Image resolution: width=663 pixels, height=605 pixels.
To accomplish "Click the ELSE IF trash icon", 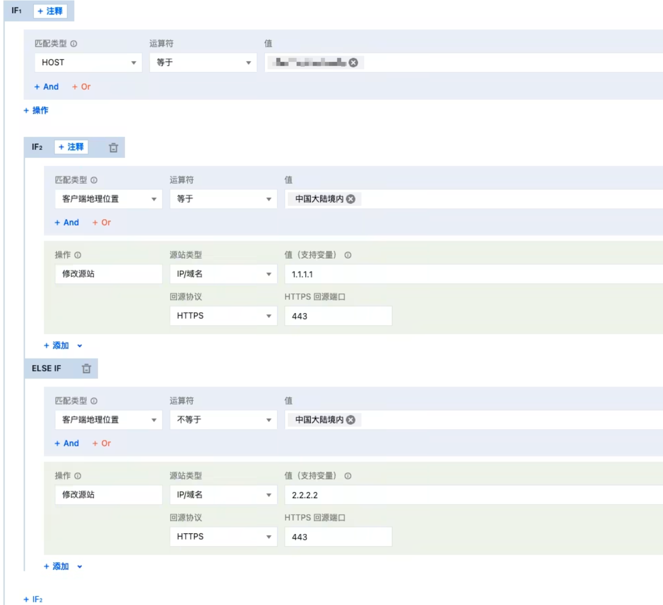I will pos(87,368).
